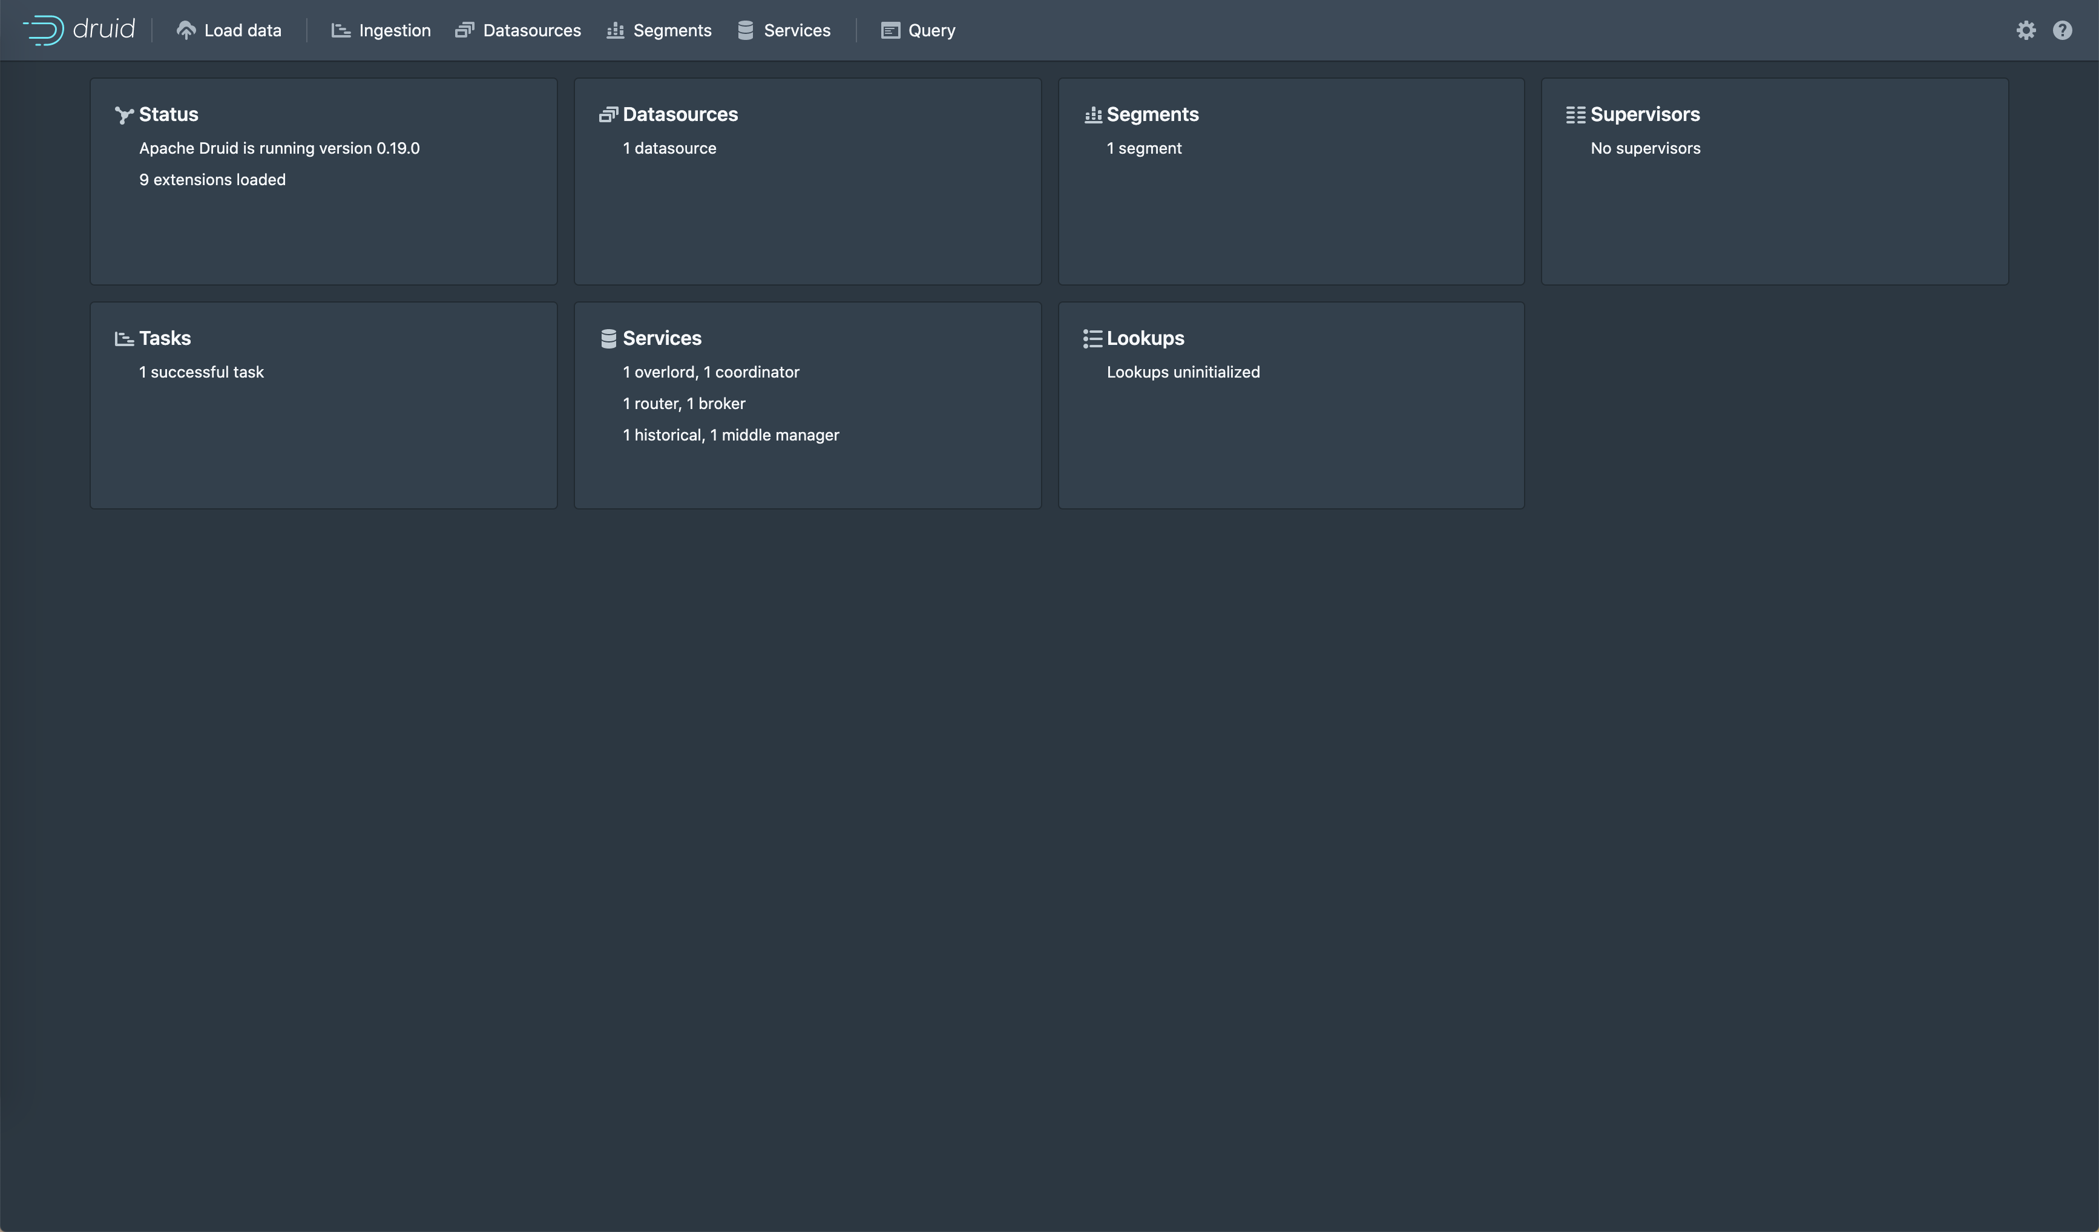Click the Load data cloud icon
2099x1232 pixels.
186,31
